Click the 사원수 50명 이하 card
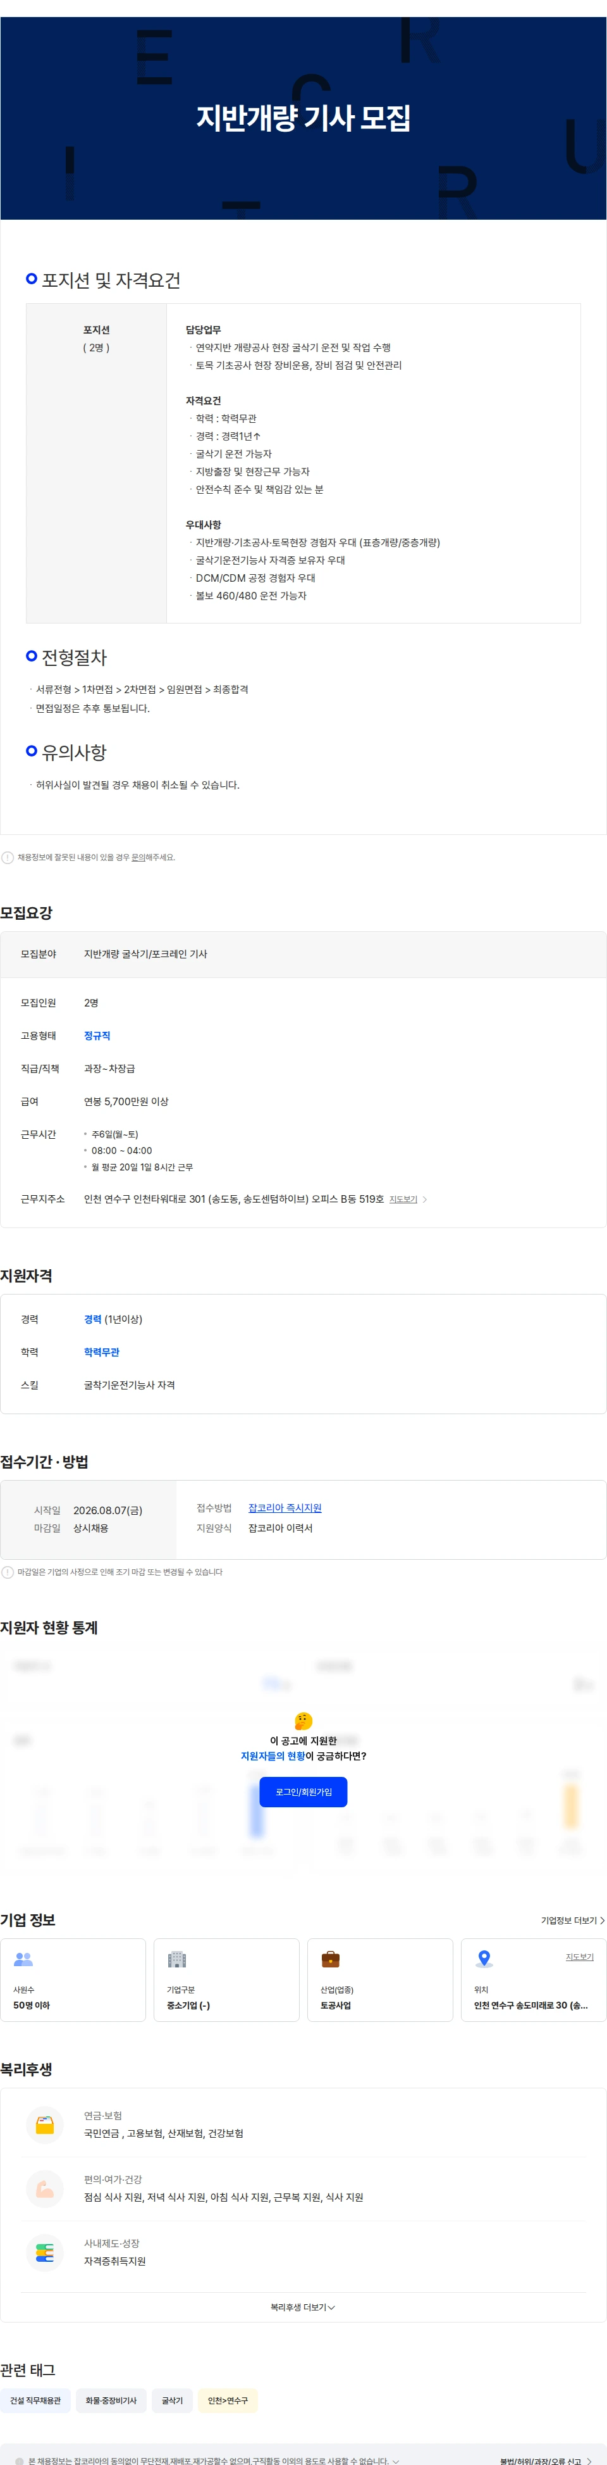 coord(73,1980)
